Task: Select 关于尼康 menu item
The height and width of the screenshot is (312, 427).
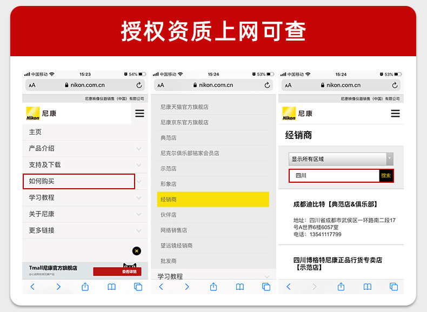Action: [x=85, y=214]
